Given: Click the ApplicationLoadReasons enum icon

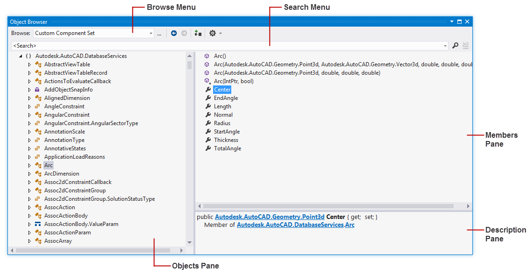Looking at the screenshot, I should 38,157.
